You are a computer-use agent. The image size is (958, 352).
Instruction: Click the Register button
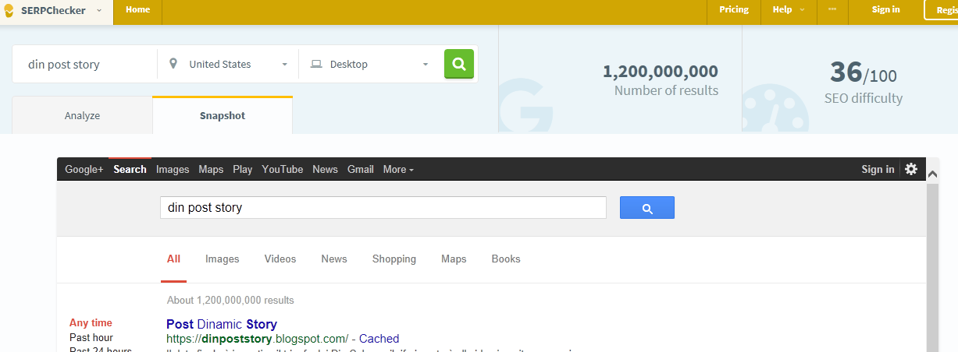coord(942,10)
